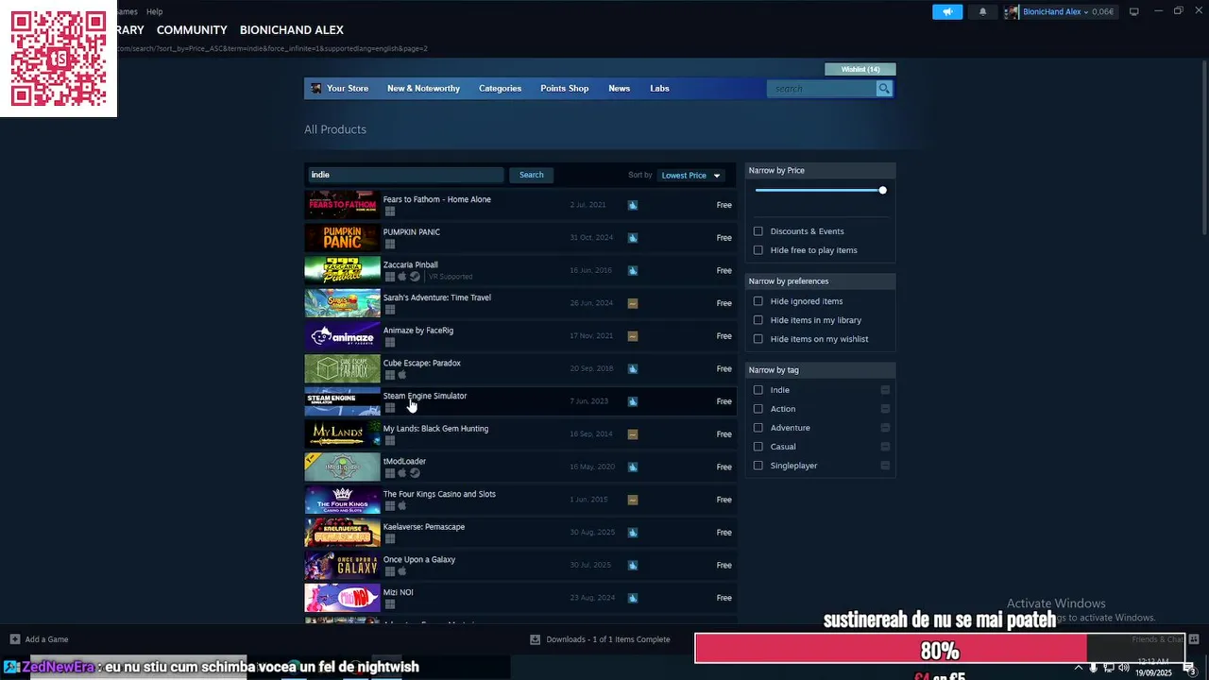
Task: Click the Your Store icon
Action: tap(316, 88)
